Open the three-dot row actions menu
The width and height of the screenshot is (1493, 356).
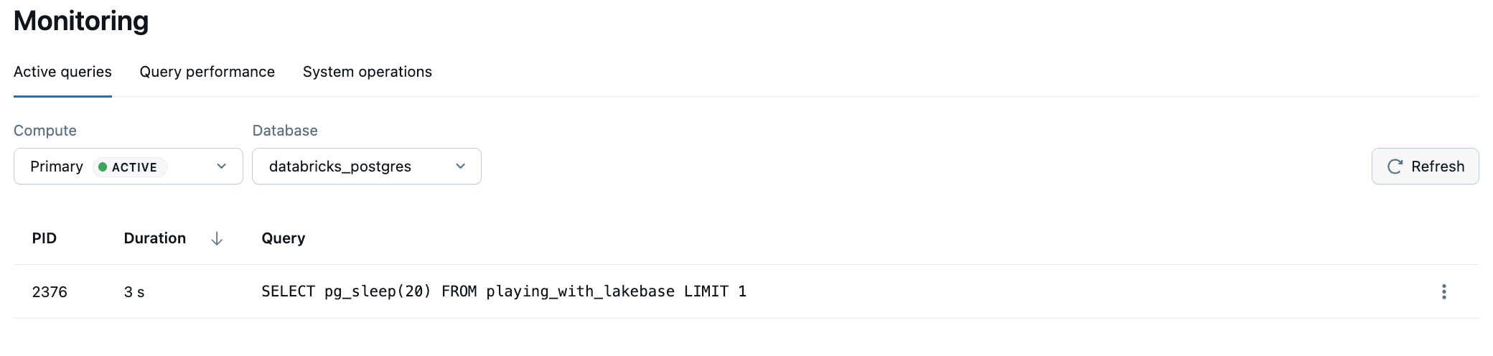tap(1443, 291)
